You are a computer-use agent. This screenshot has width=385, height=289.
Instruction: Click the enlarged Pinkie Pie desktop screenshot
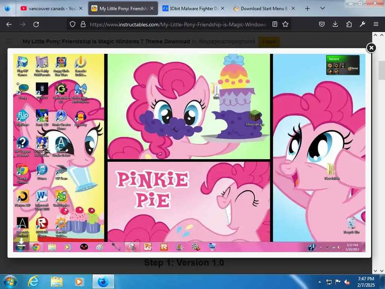pyautogui.click(x=189, y=153)
